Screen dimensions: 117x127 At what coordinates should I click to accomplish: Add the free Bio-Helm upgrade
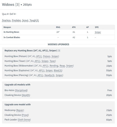[58, 90]
